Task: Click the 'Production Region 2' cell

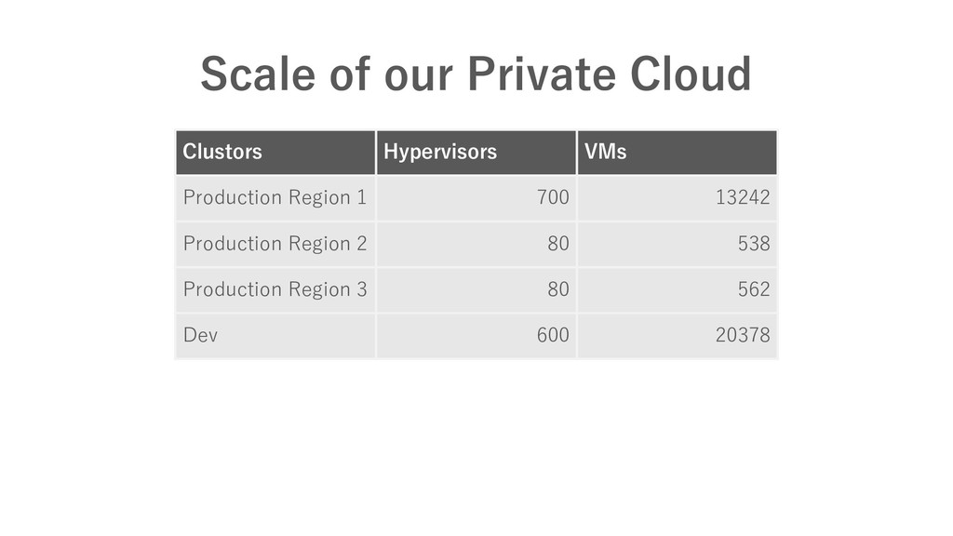Action: click(275, 244)
